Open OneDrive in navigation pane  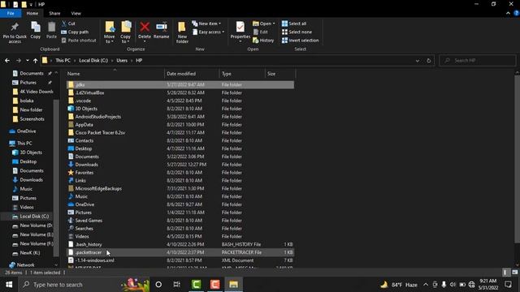point(27,131)
